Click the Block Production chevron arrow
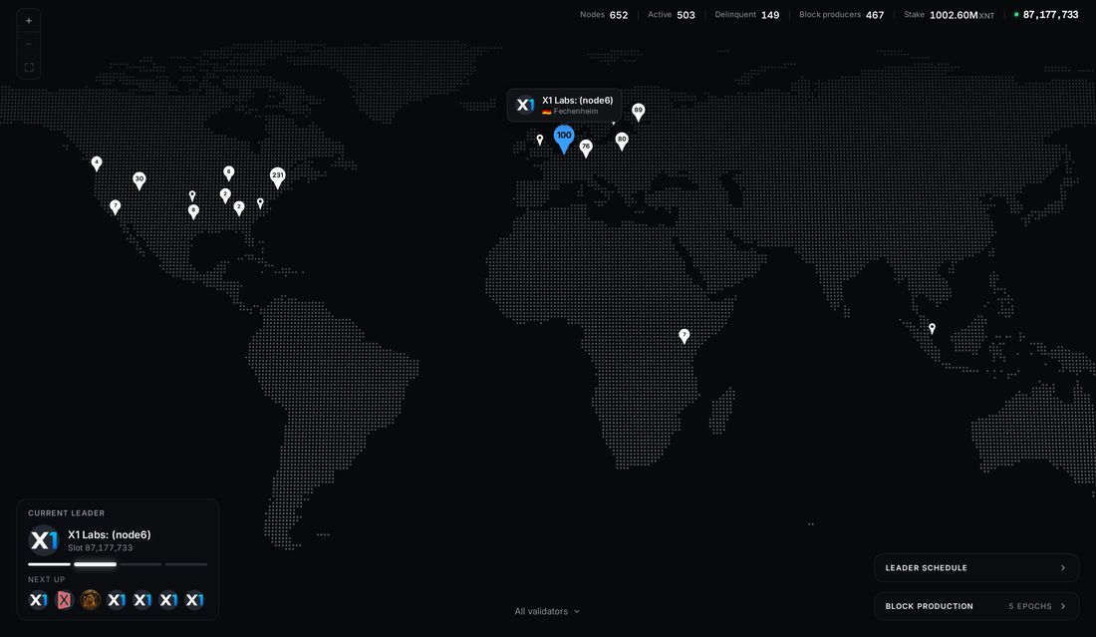The width and height of the screenshot is (1096, 637). click(1063, 606)
